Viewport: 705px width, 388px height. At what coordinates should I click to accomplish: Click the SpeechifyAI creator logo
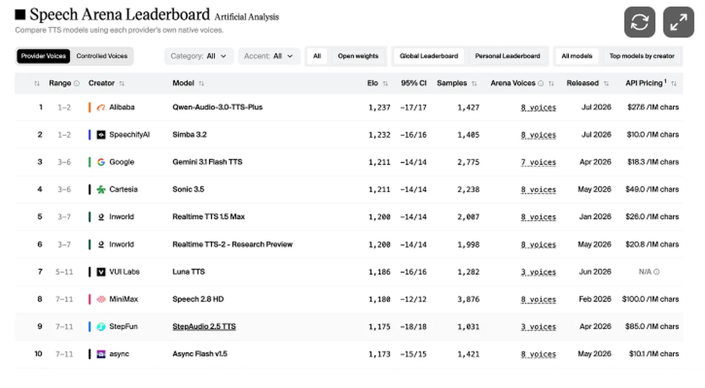(x=101, y=134)
